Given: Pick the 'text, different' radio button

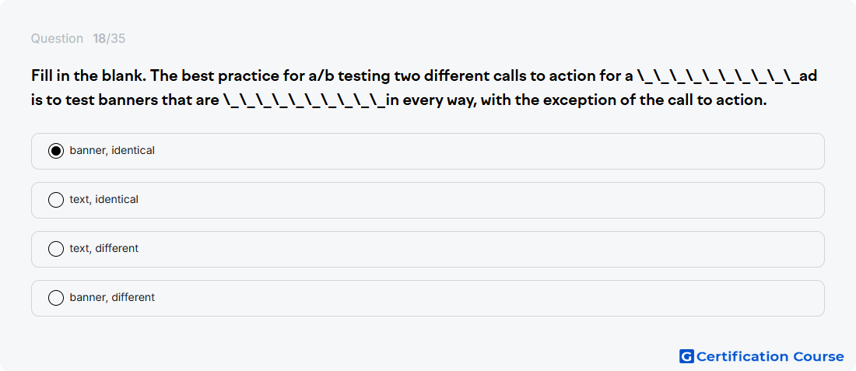Looking at the screenshot, I should click(56, 249).
